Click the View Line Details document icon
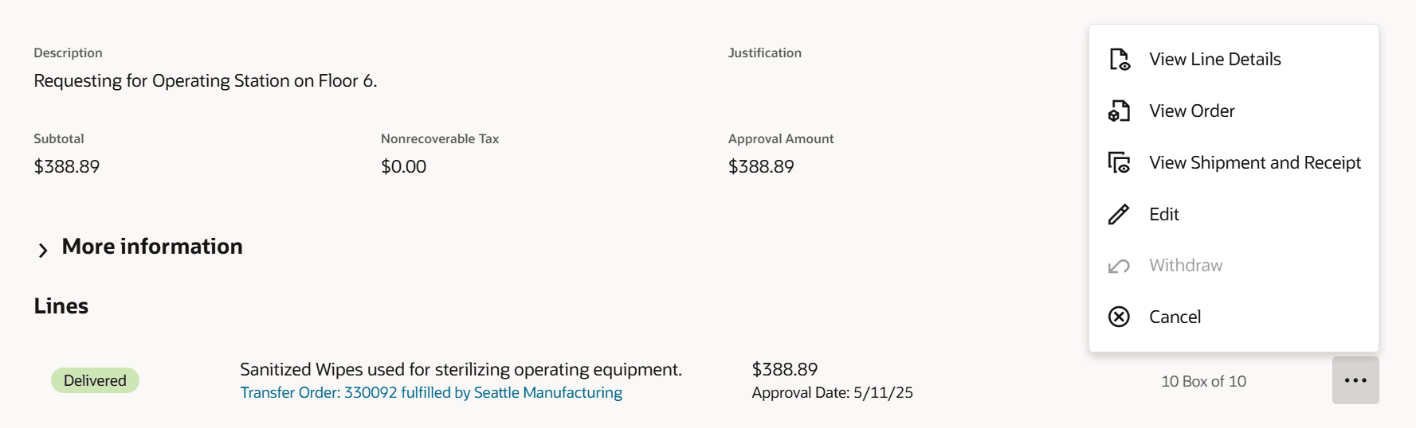Screen dimensions: 1416x428 click(1119, 60)
